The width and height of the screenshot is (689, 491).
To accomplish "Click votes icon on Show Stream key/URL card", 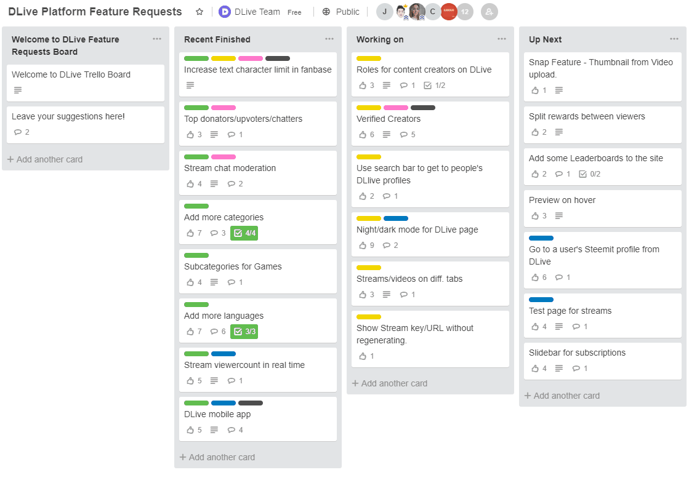I will (363, 356).
